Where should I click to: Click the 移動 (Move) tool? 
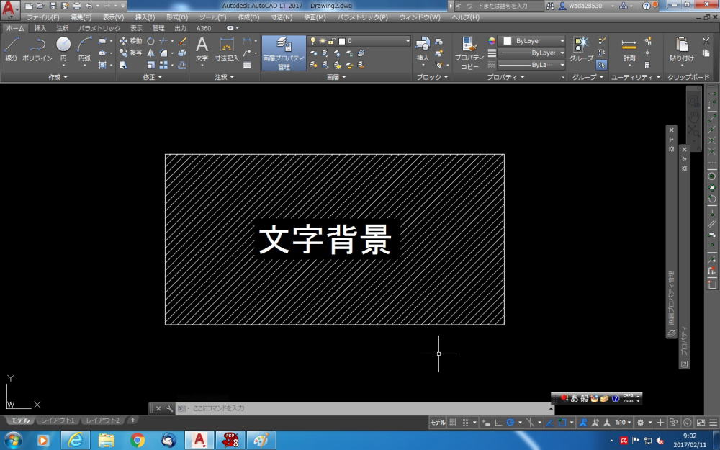130,41
